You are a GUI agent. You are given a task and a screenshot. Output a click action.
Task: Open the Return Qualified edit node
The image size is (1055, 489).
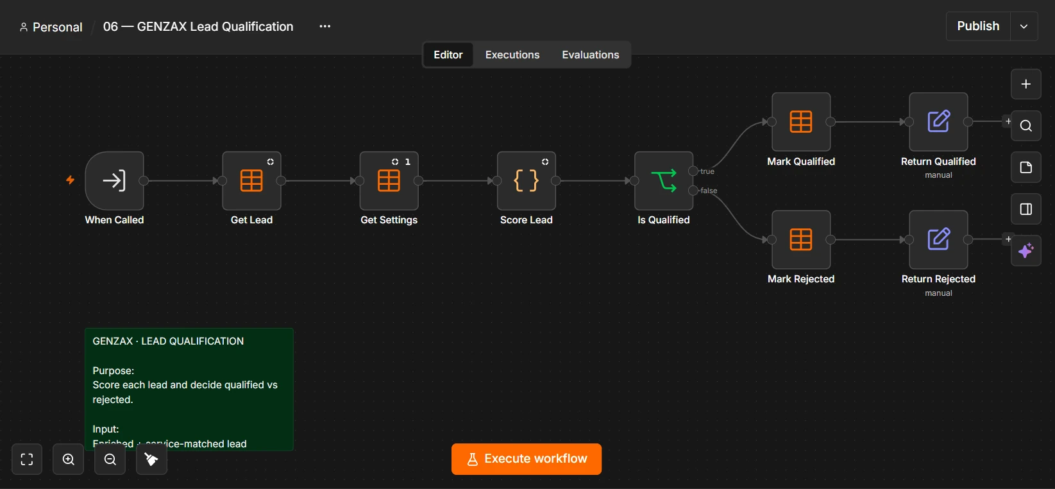tap(938, 122)
